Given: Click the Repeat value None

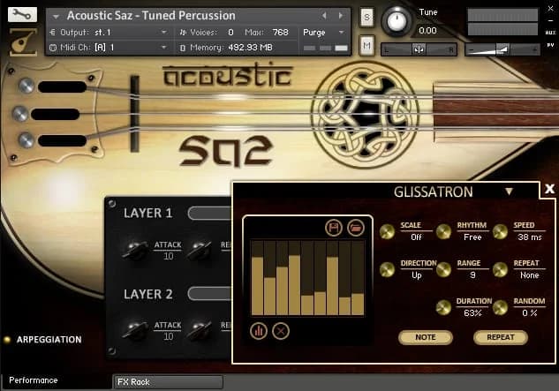Looking at the screenshot, I should (529, 275).
